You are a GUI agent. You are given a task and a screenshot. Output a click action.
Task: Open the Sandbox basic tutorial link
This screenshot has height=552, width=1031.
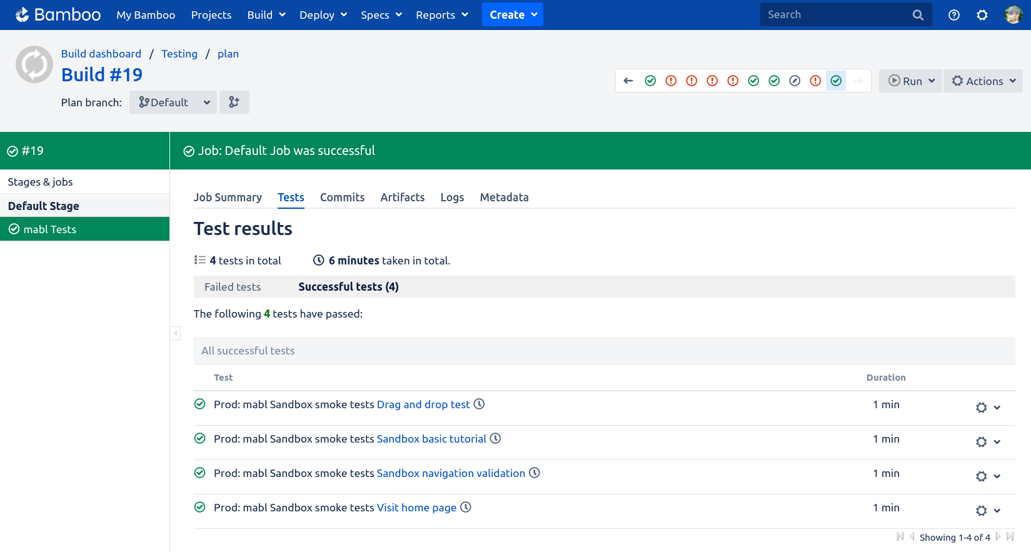click(x=431, y=439)
